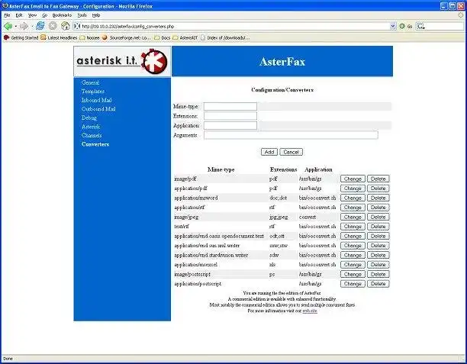Expand the address bar history dropdown

(393, 26)
